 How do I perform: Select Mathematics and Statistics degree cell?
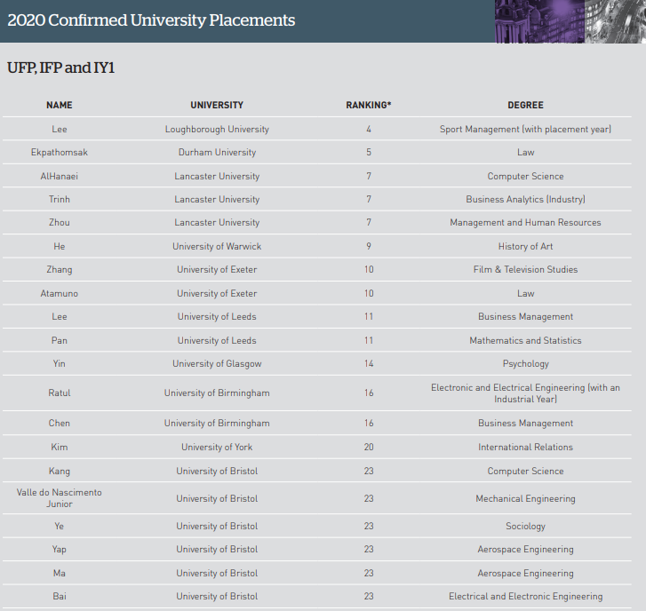(525, 340)
